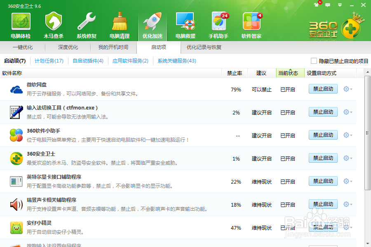This screenshot has width=371, height=247.
Task: Open 手机助手 phone icon
Action: (x=219, y=21)
